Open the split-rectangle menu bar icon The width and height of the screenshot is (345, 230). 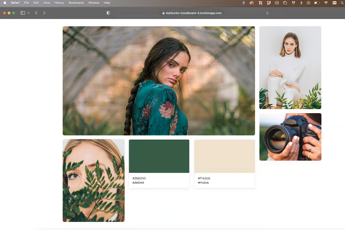point(277,3)
